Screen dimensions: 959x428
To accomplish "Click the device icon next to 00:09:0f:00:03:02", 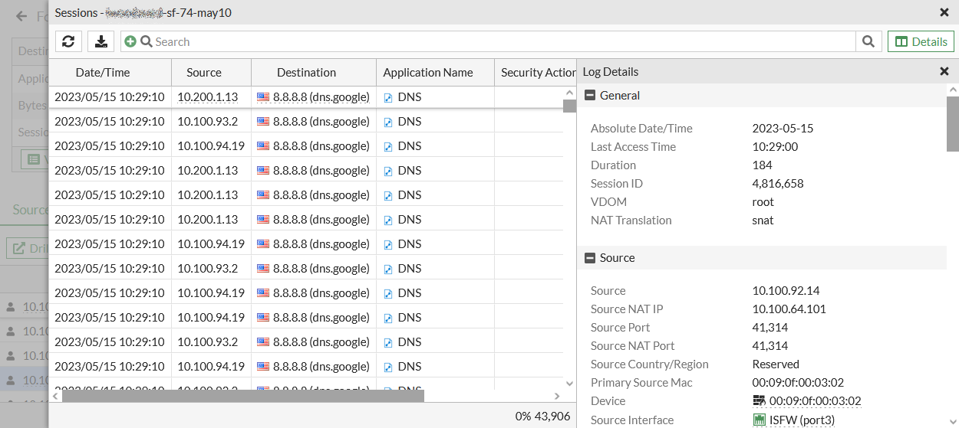I will pos(760,400).
